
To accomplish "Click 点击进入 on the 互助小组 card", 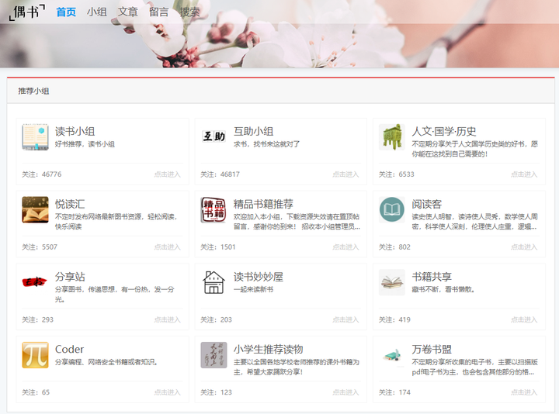I will (345, 174).
